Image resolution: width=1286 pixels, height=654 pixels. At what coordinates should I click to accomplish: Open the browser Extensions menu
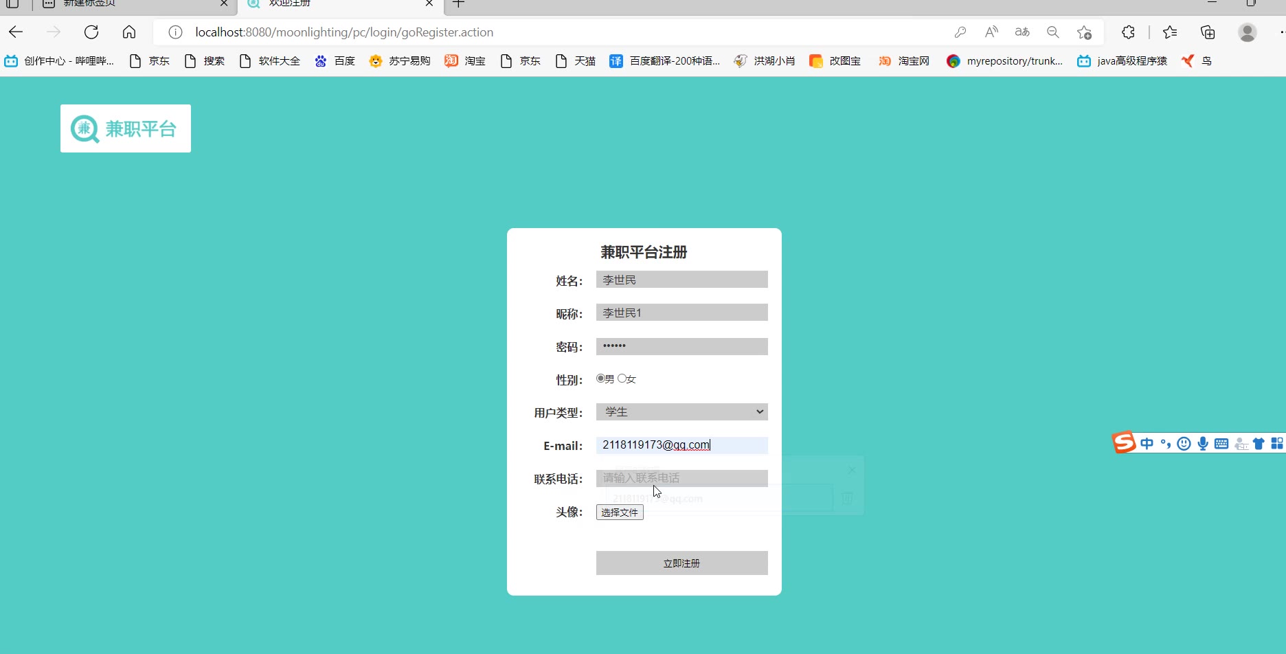[x=1128, y=32]
